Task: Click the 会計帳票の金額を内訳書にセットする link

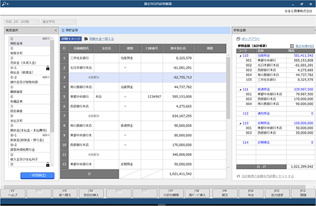Action: coord(268,176)
